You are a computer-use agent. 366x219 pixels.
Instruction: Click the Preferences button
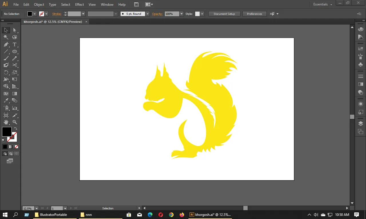pos(254,14)
